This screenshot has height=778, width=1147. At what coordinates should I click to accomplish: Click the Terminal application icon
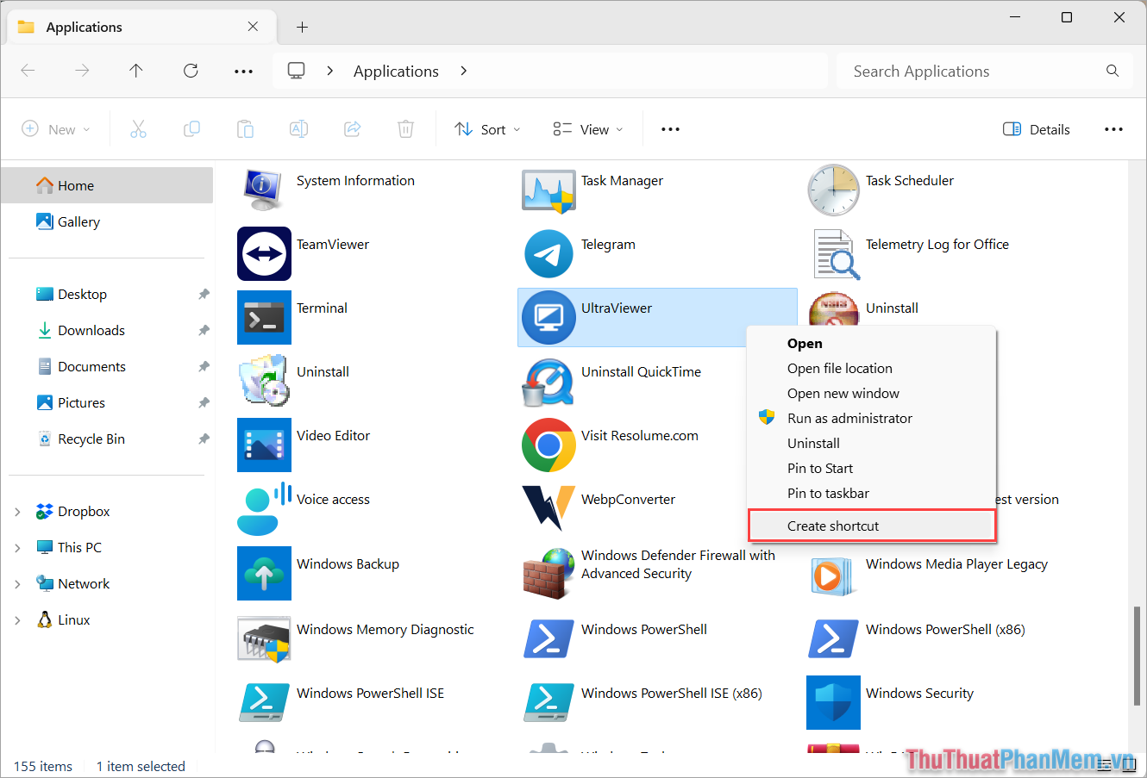(264, 317)
